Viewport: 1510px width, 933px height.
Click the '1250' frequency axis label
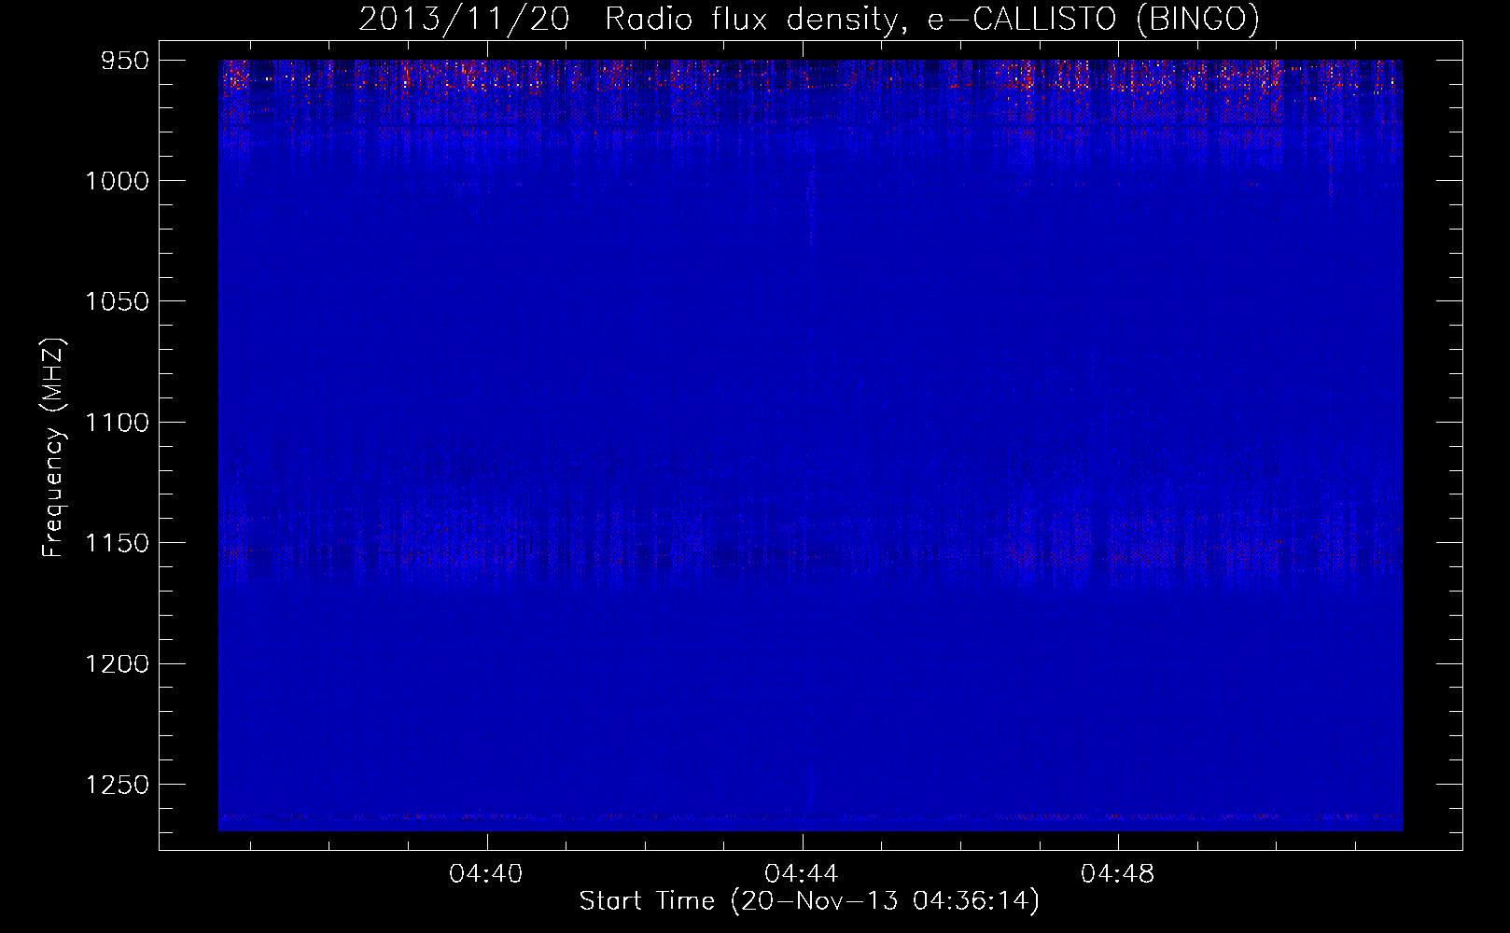(x=117, y=785)
